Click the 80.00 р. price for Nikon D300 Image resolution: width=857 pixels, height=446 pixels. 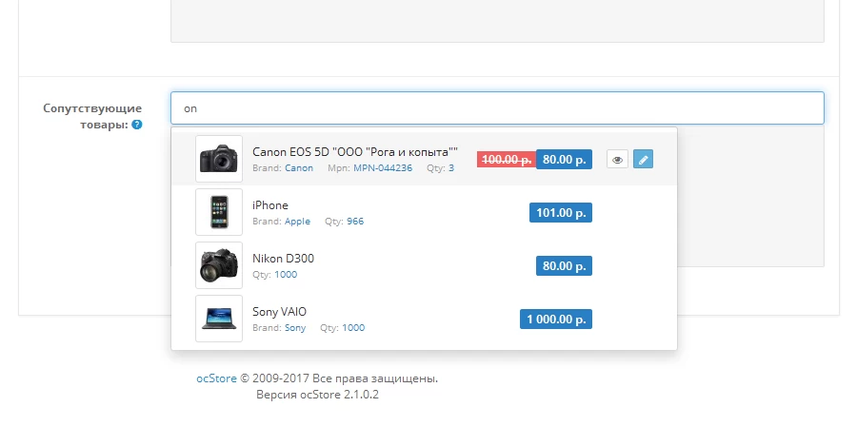[x=564, y=266]
